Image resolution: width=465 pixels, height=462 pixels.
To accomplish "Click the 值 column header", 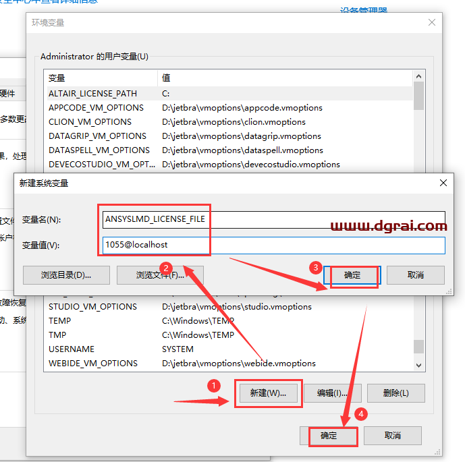I will pyautogui.click(x=285, y=78).
